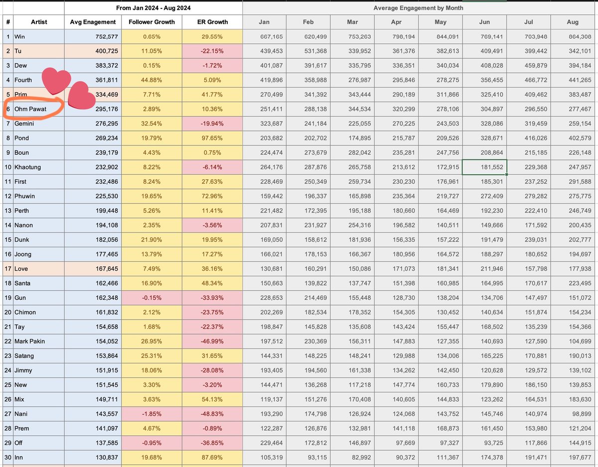Screen dimensions: 598x467
Task: Select Prim's ER Growth 41.77%
Action: [x=212, y=95]
